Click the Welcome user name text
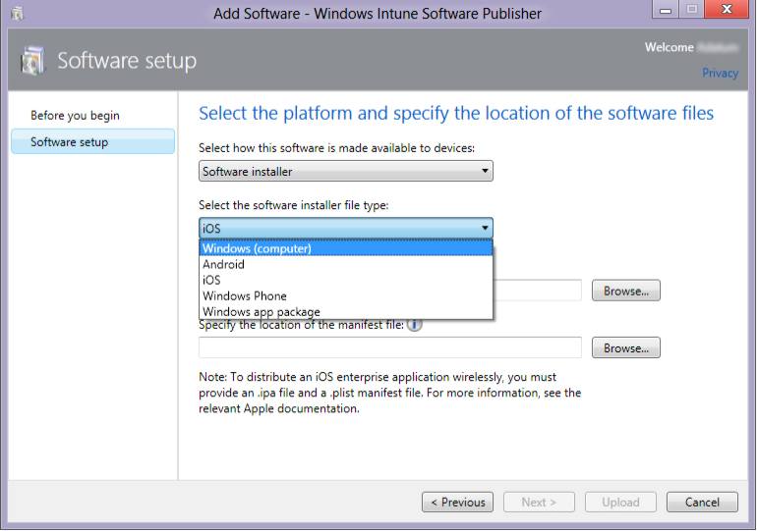 click(718, 47)
